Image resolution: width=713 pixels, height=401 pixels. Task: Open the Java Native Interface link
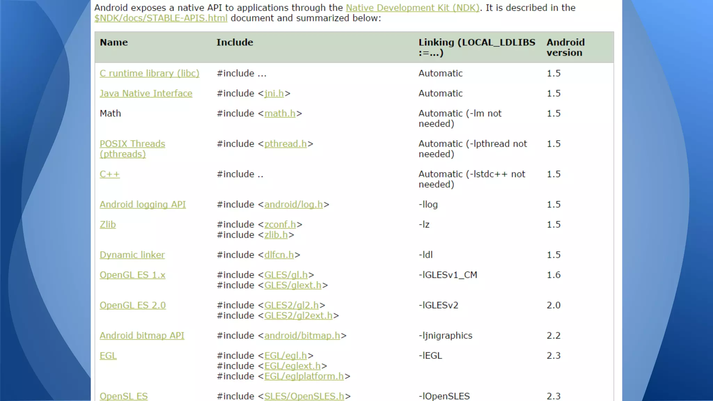[x=146, y=94]
